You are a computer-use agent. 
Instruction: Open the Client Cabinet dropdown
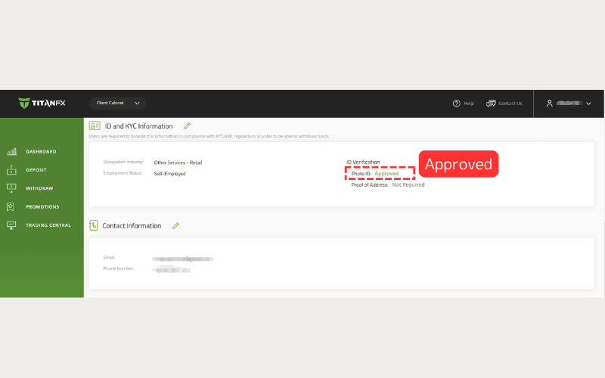117,103
